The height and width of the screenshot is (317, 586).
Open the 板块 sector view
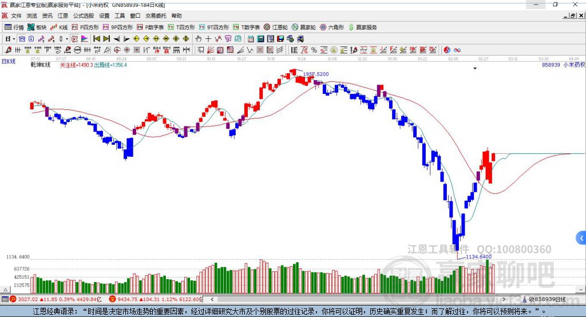[x=37, y=27]
